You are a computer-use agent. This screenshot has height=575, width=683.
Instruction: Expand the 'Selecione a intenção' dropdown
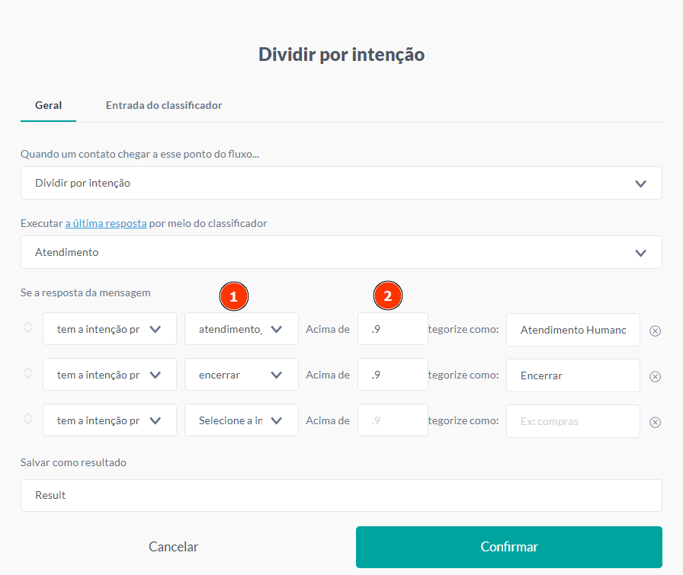(241, 420)
